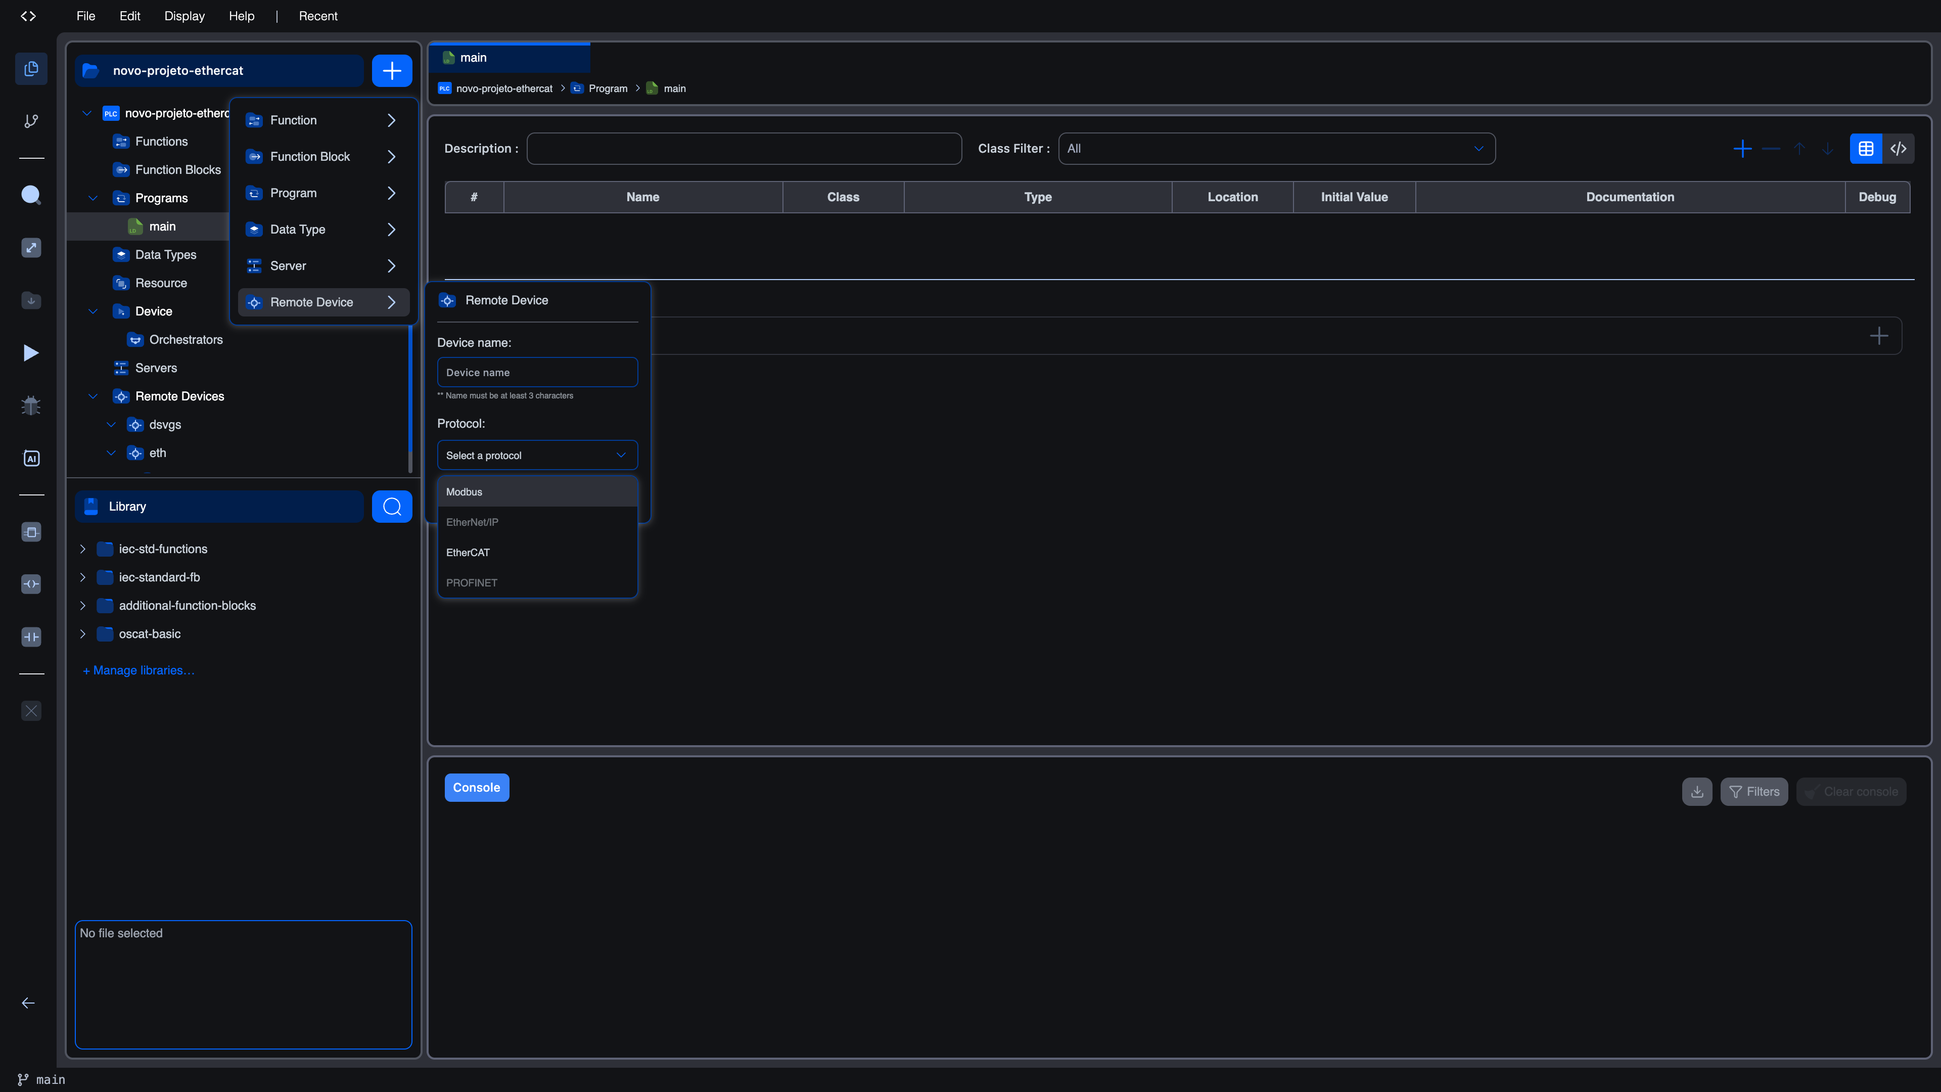Viewport: 1941px width, 1092px height.
Task: Toggle the eth remote device expander
Action: (x=112, y=453)
